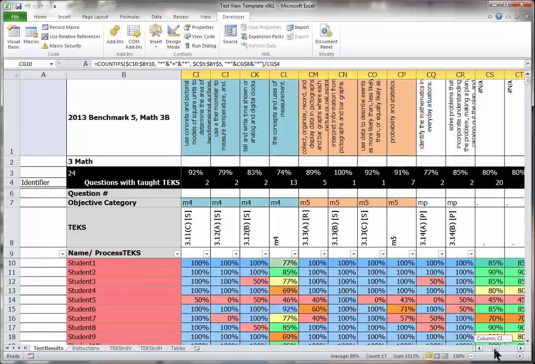The width and height of the screenshot is (535, 364).
Task: Open the XML Source pane
Action: [x=231, y=35]
